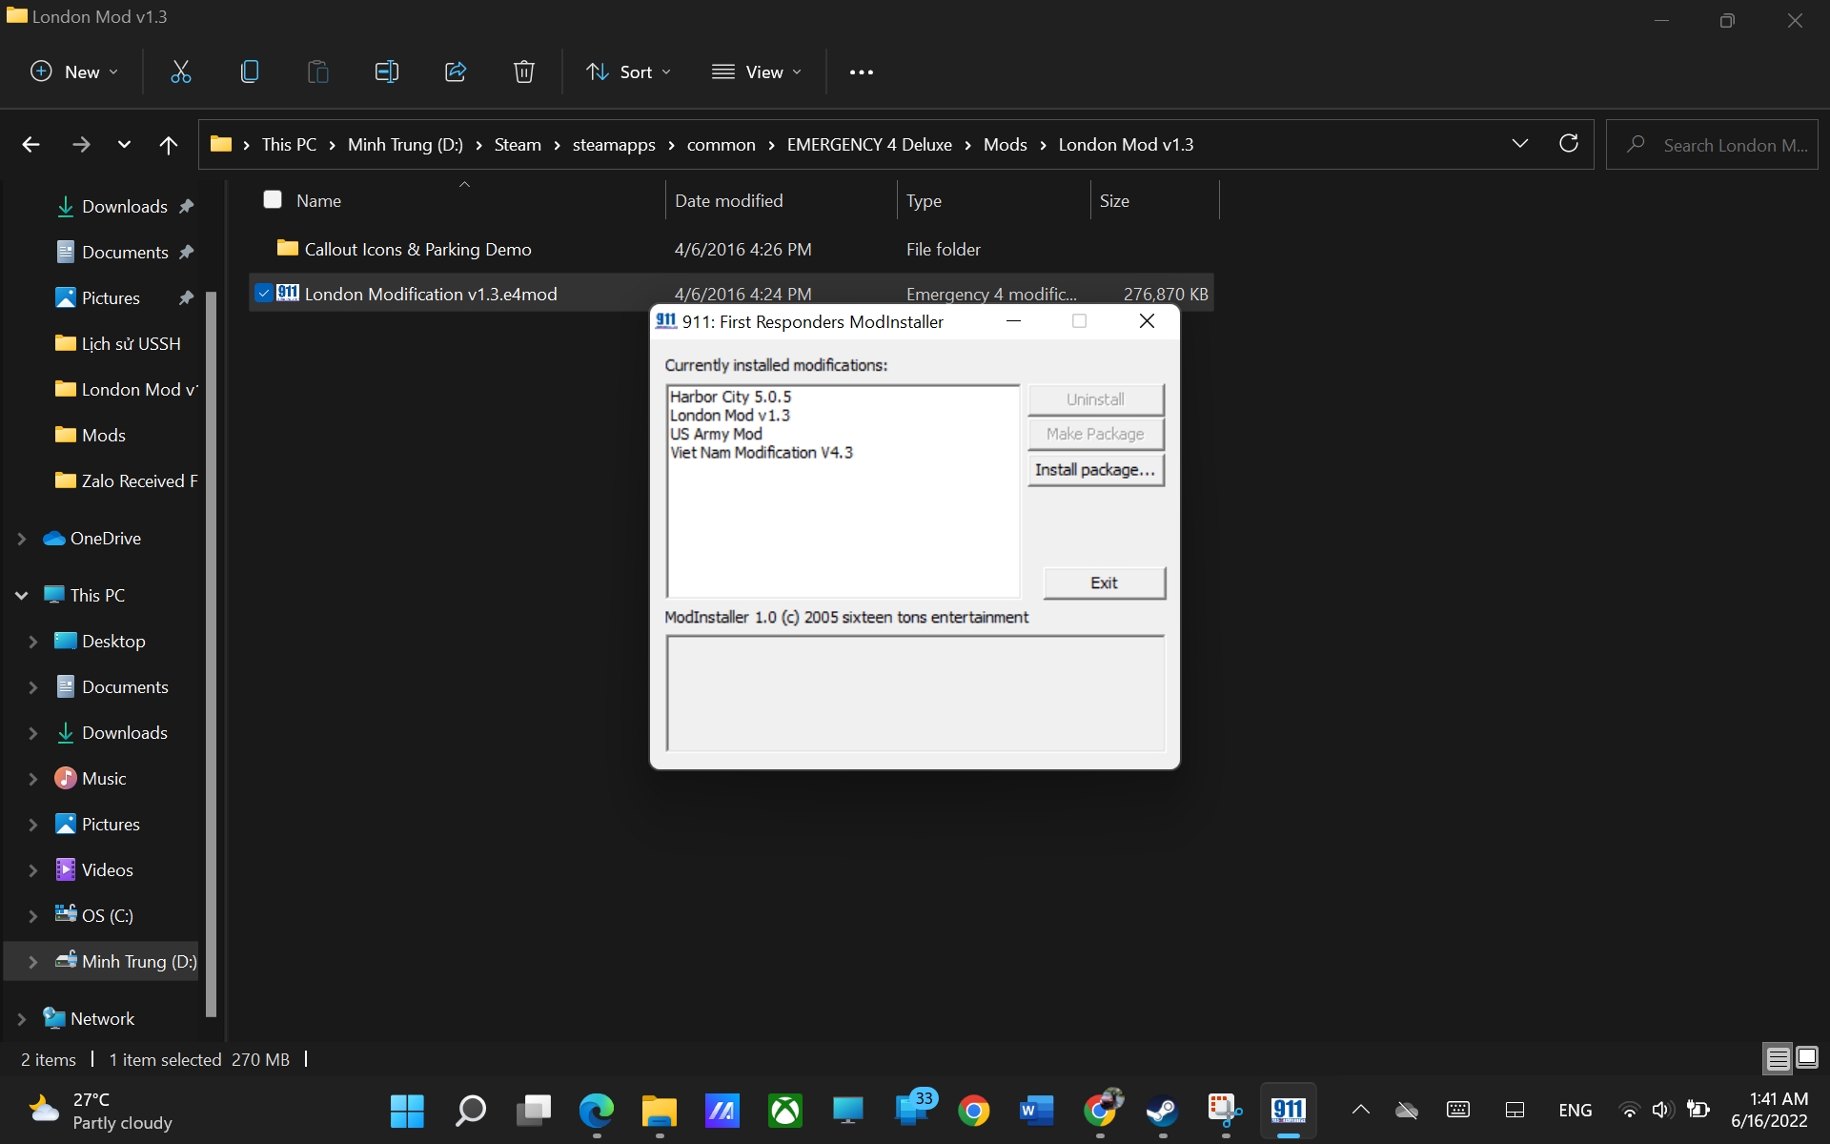This screenshot has width=1830, height=1144.
Task: Toggle the select-all checkbox beside Name
Action: pos(273,199)
